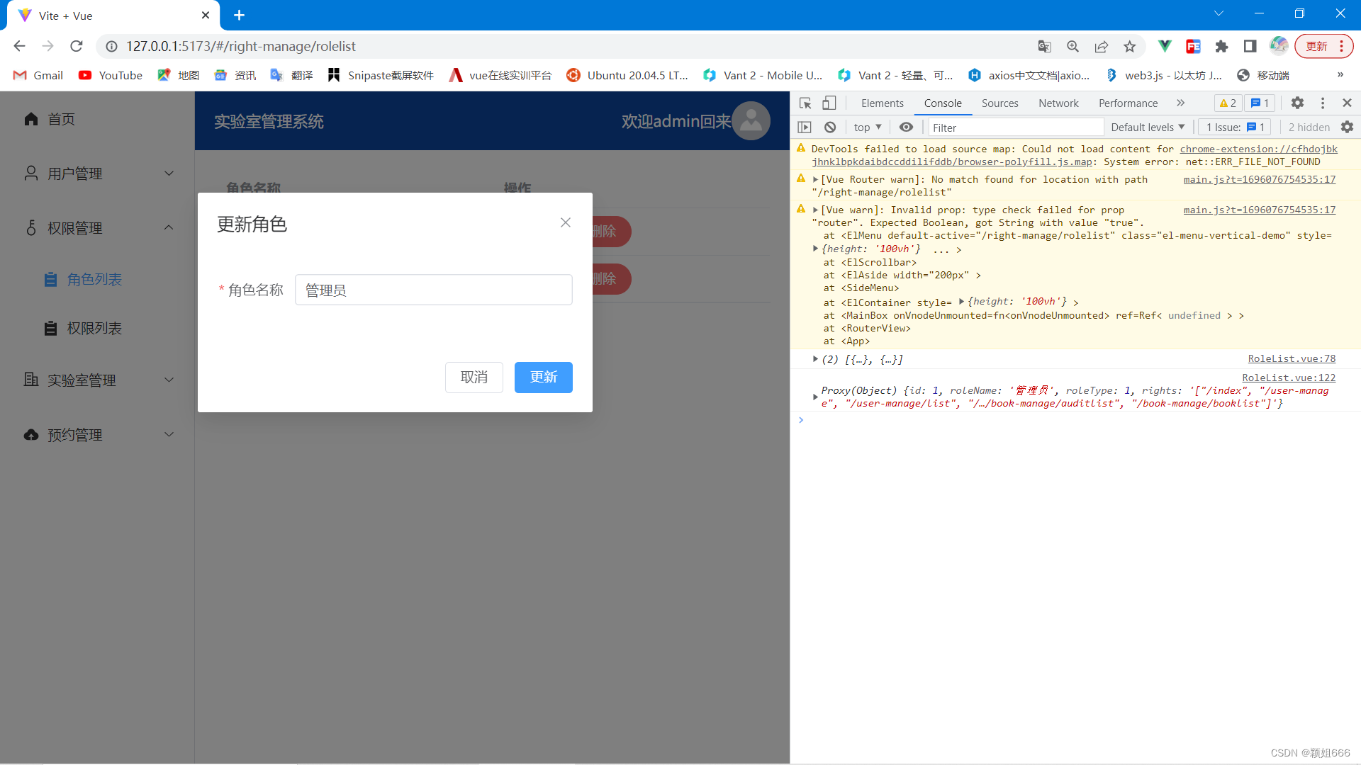Open the Vue DevTools extension icon
Screen dimensions: 1361x765
click(x=1165, y=46)
